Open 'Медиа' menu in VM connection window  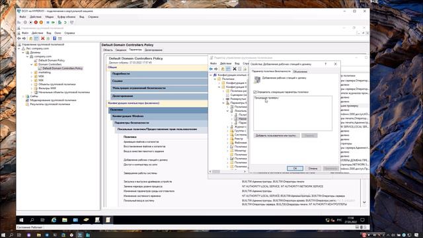50,17
